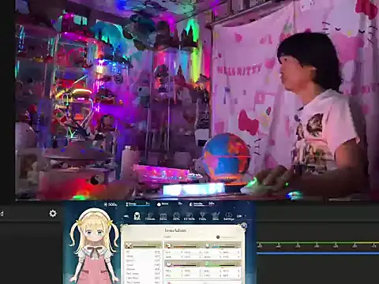Viewport: 379px width, 284px height.
Task: Select the blue-bar stat header icon
Action: (208, 246)
